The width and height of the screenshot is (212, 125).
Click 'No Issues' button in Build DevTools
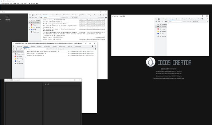(74, 18)
